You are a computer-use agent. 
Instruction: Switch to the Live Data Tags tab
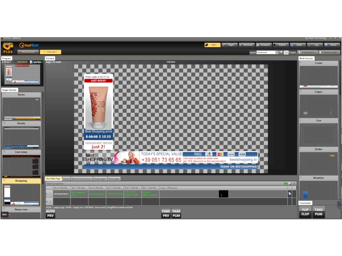click(53, 179)
